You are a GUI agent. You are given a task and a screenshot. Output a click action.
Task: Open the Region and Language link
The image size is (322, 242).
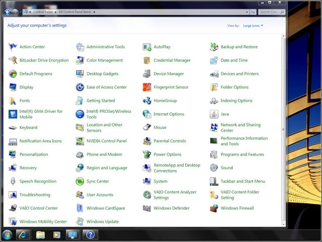pyautogui.click(x=107, y=168)
